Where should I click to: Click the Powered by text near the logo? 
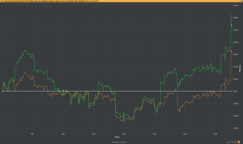[234, 141]
